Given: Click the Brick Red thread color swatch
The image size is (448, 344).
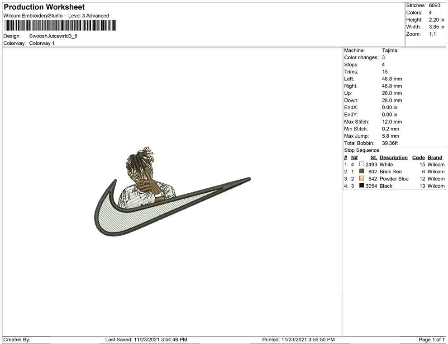Looking at the screenshot, I should 362,171.
